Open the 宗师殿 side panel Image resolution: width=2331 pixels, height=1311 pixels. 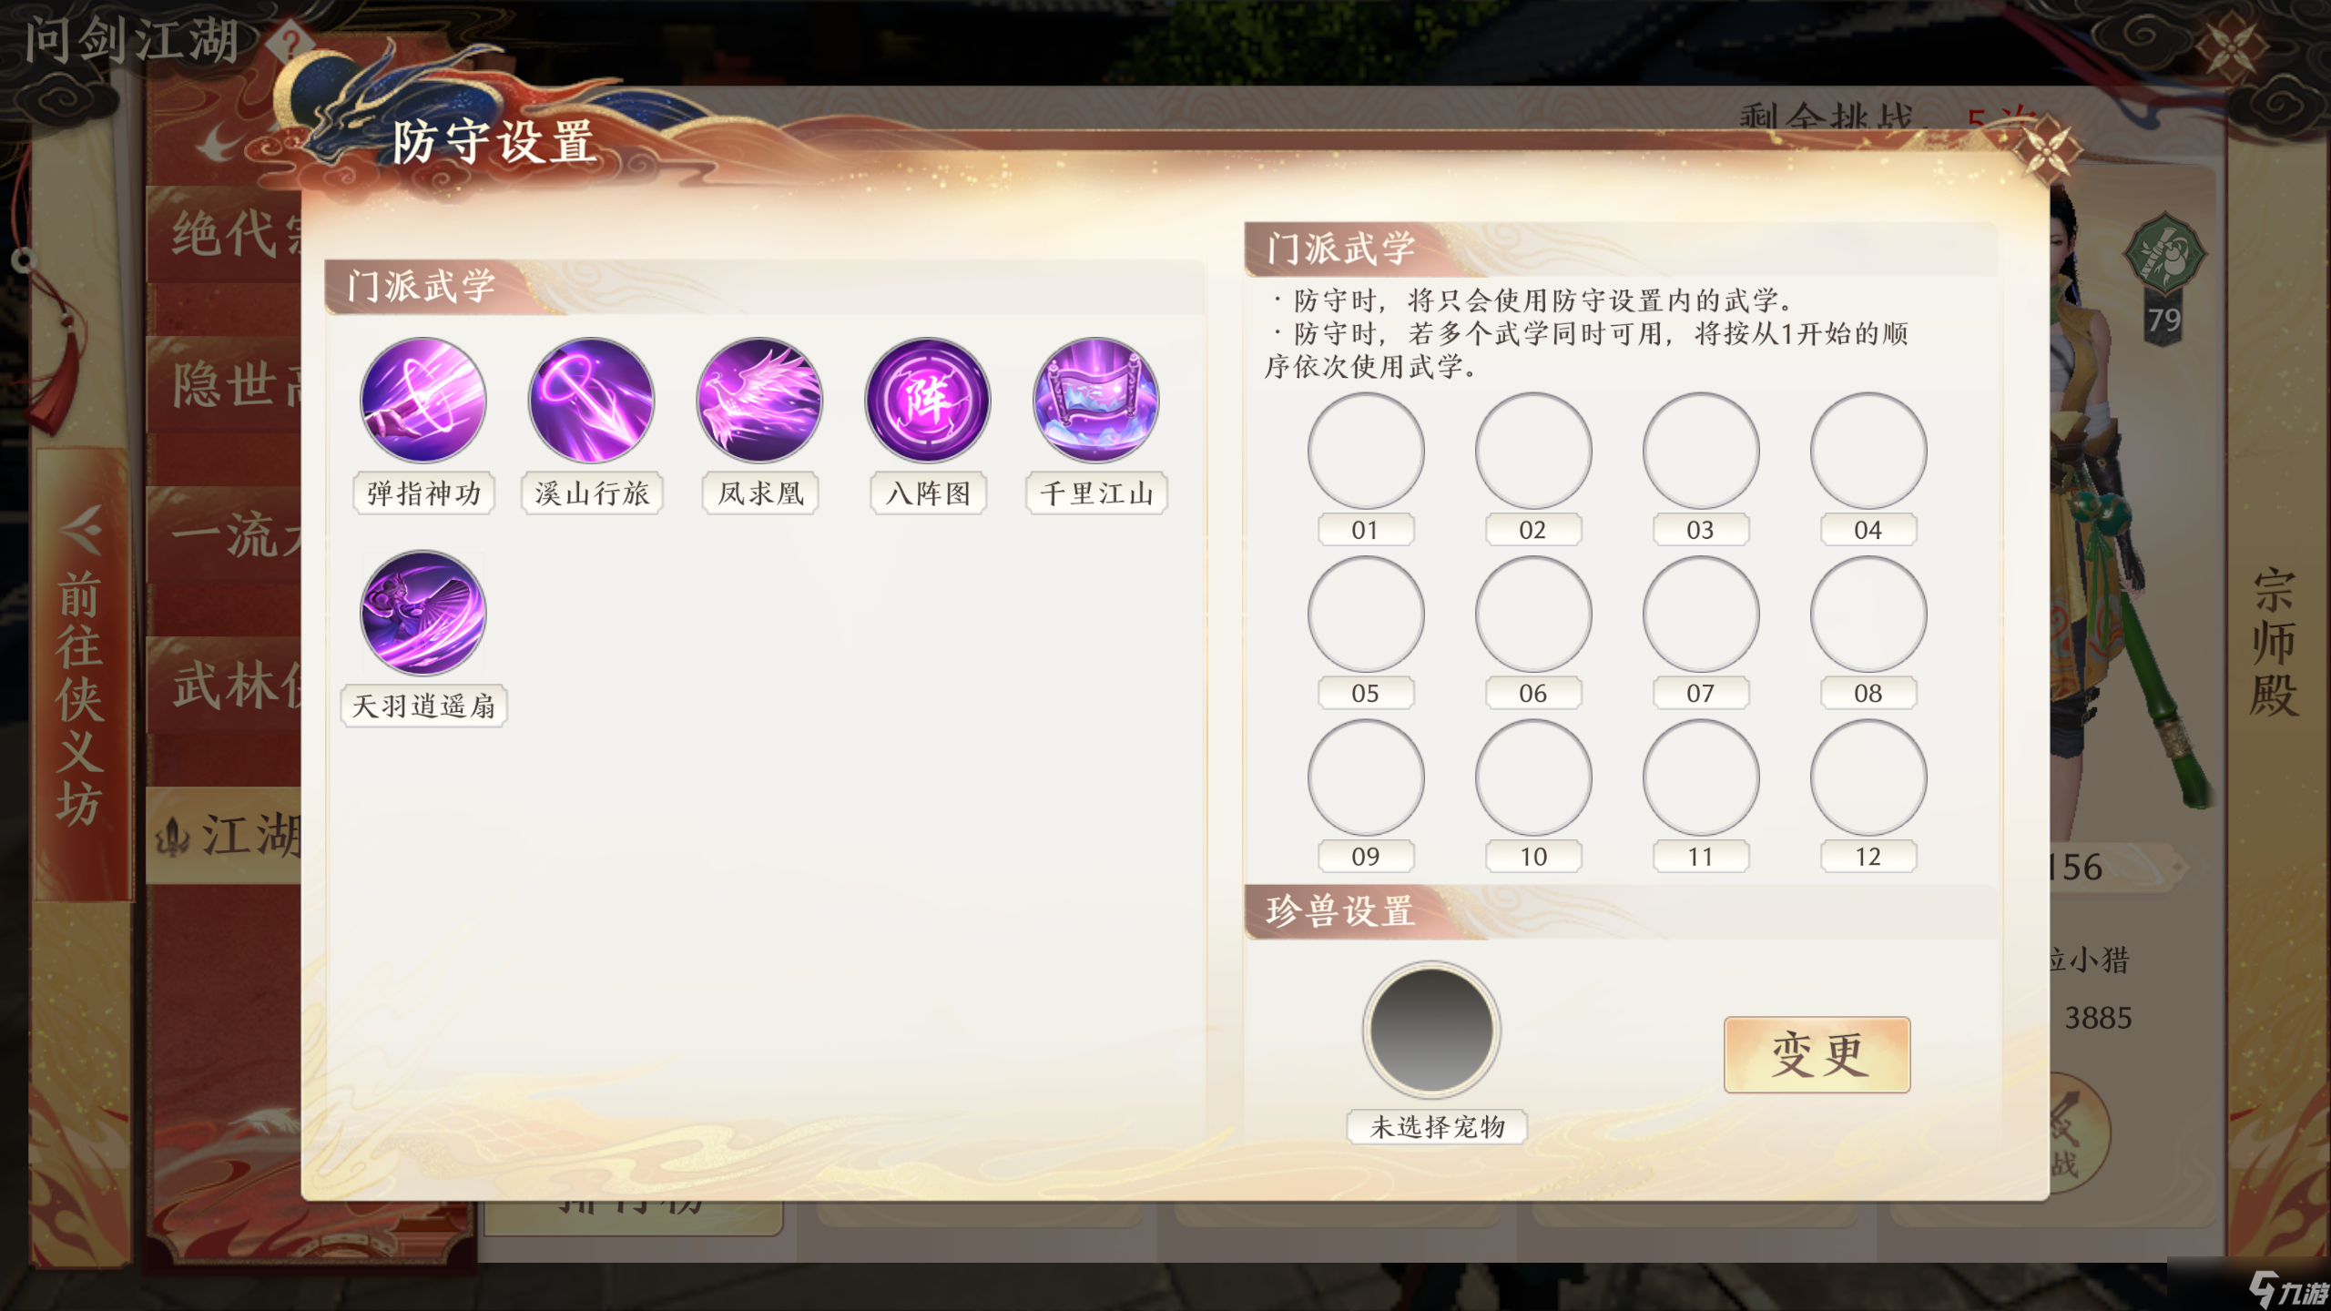[x=2274, y=642]
